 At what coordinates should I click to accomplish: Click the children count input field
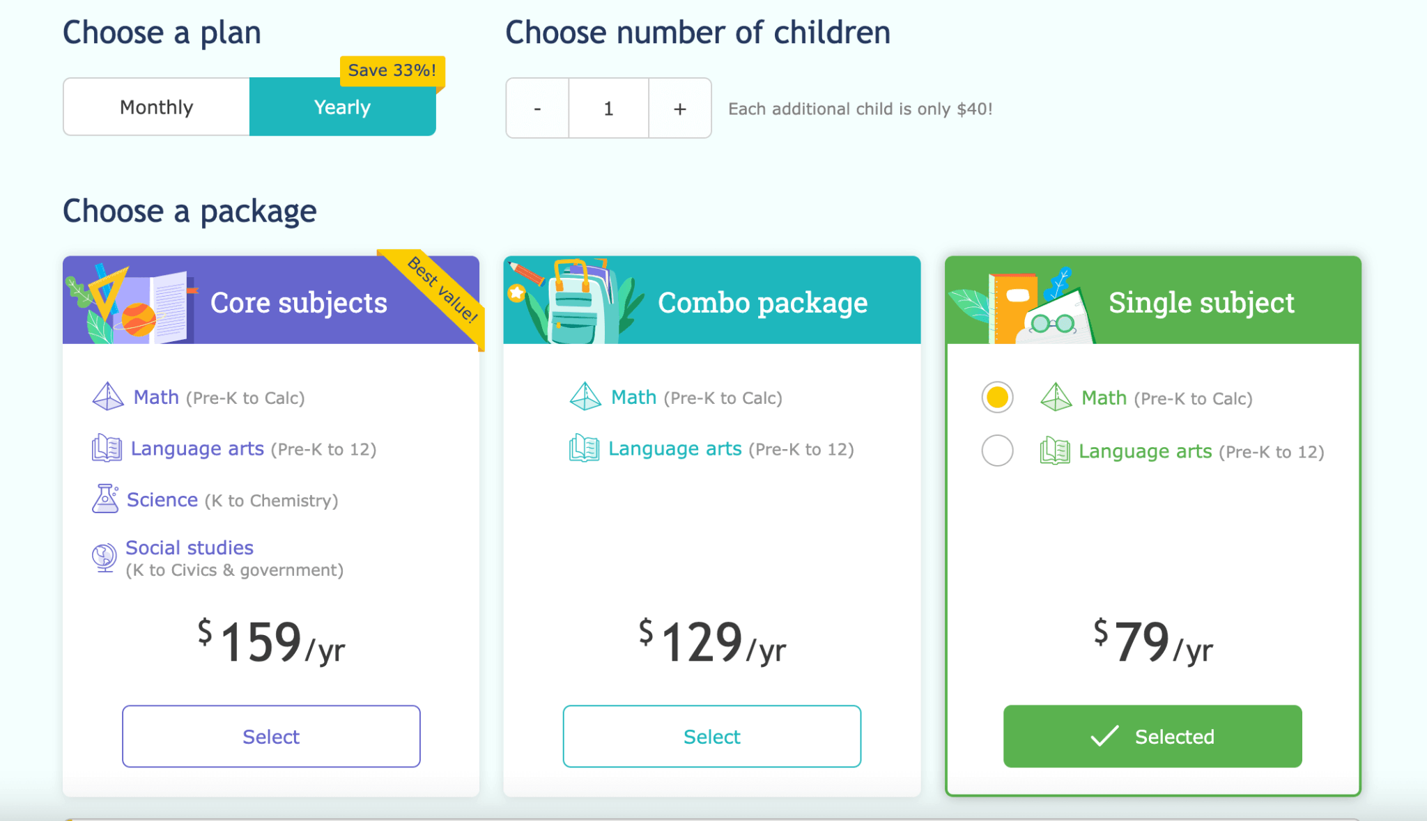pos(608,108)
